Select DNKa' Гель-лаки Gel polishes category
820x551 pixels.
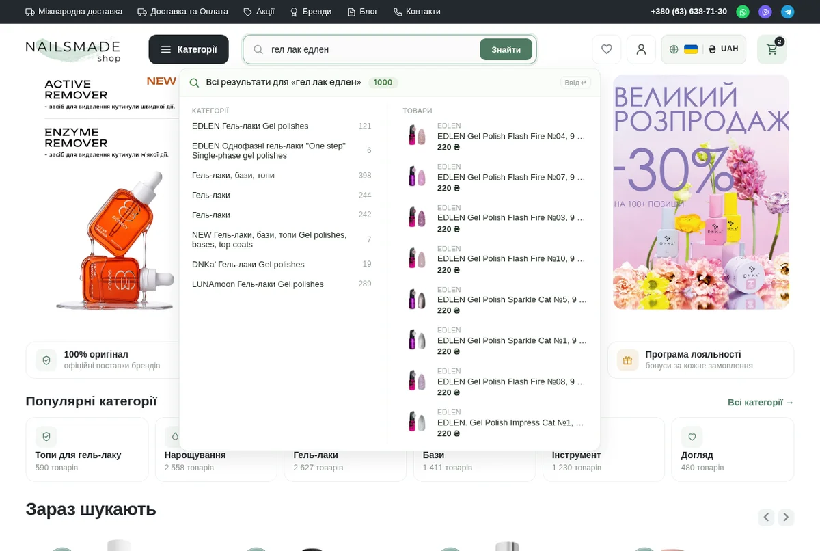coord(282,264)
